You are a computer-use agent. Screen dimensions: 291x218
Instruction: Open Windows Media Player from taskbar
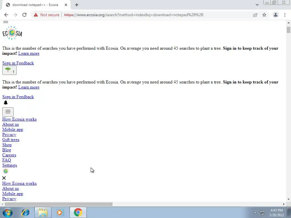[60, 212]
